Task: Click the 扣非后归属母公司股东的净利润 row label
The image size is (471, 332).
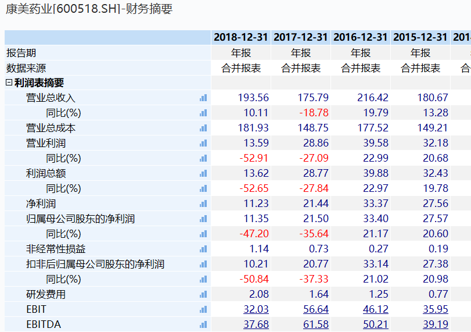Action: pyautogui.click(x=95, y=264)
